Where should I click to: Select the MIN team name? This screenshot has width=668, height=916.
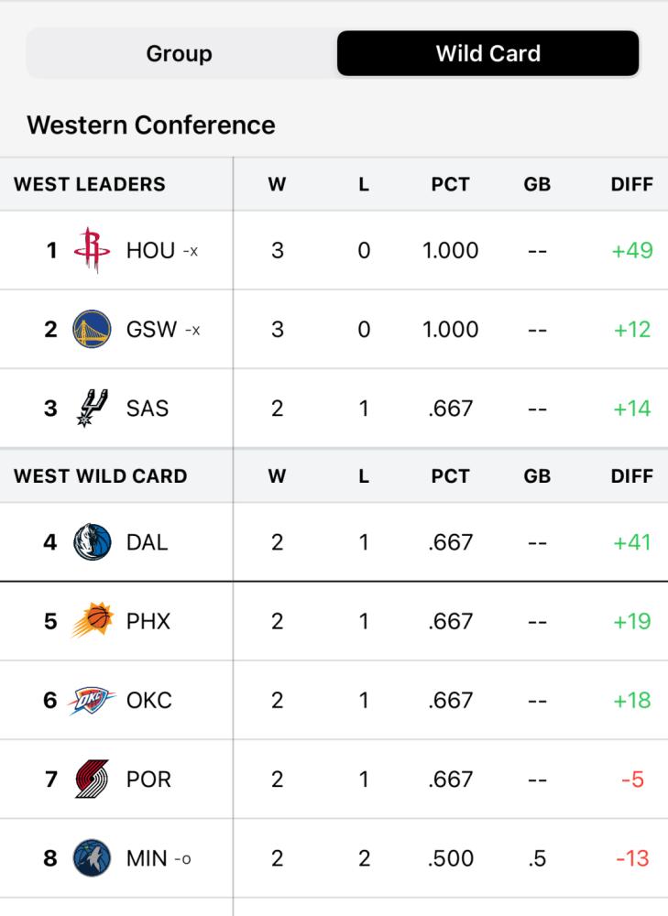(x=147, y=857)
